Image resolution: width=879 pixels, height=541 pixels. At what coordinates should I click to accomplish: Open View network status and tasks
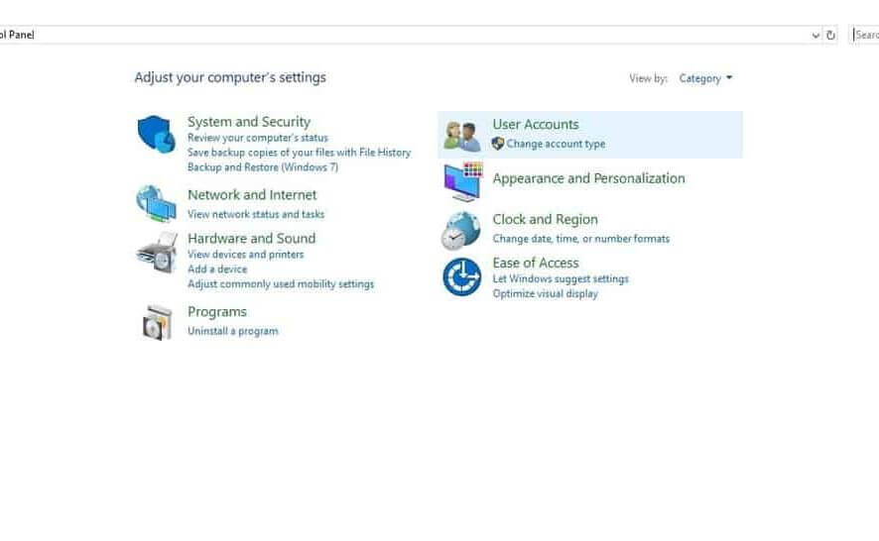[256, 214]
